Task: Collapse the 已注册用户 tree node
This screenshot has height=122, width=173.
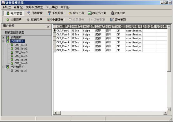Action: (x=3, y=41)
